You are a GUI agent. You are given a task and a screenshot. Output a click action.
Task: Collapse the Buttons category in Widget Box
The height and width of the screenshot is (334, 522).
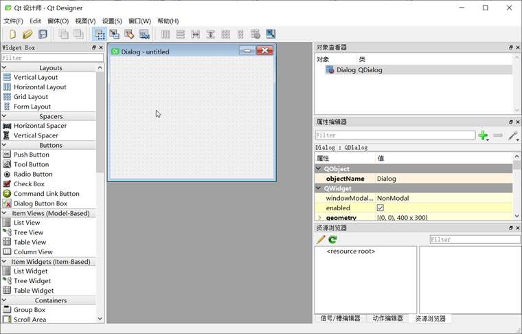[x=4, y=145]
